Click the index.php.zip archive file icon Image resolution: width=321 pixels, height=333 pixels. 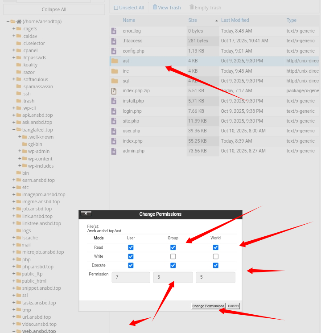[114, 91]
